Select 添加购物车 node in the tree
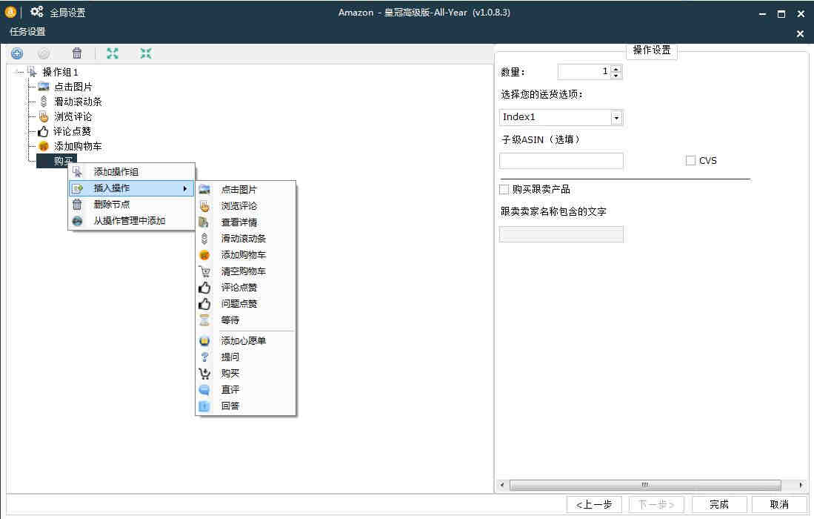The width and height of the screenshot is (814, 519). [x=78, y=146]
